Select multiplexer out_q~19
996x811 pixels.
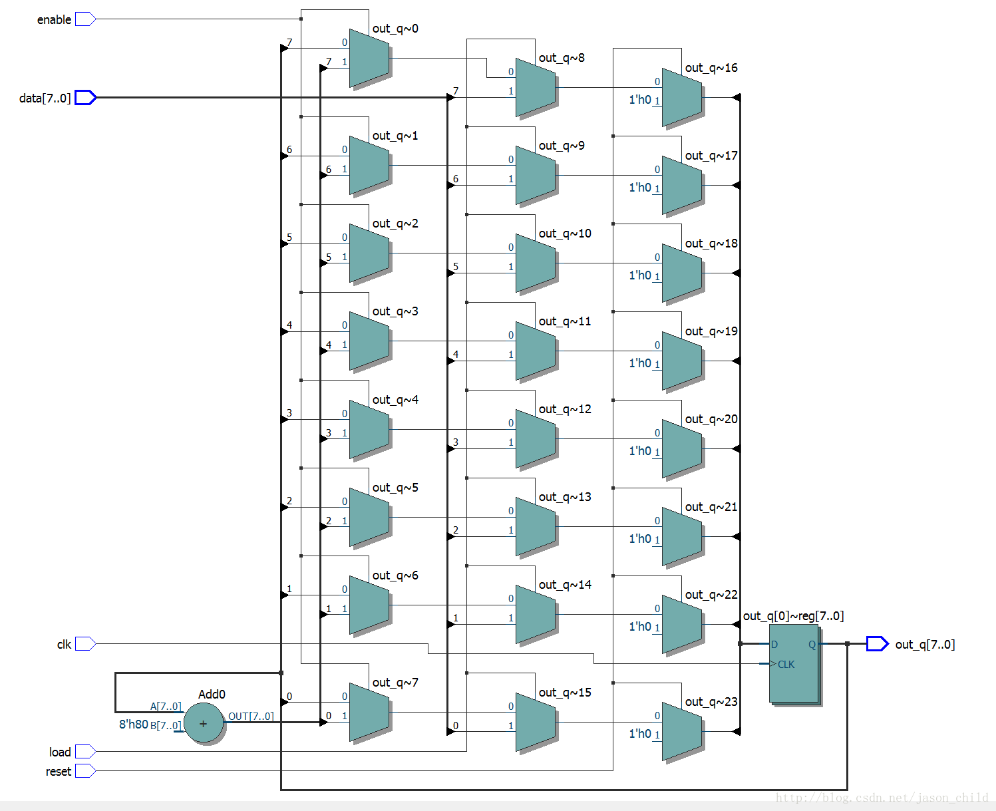[682, 361]
